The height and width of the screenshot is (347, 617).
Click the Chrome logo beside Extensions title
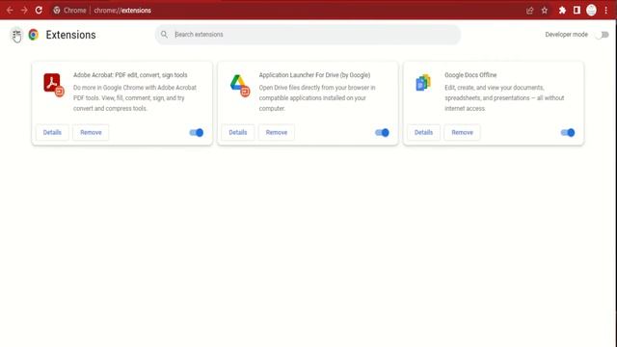pos(34,35)
